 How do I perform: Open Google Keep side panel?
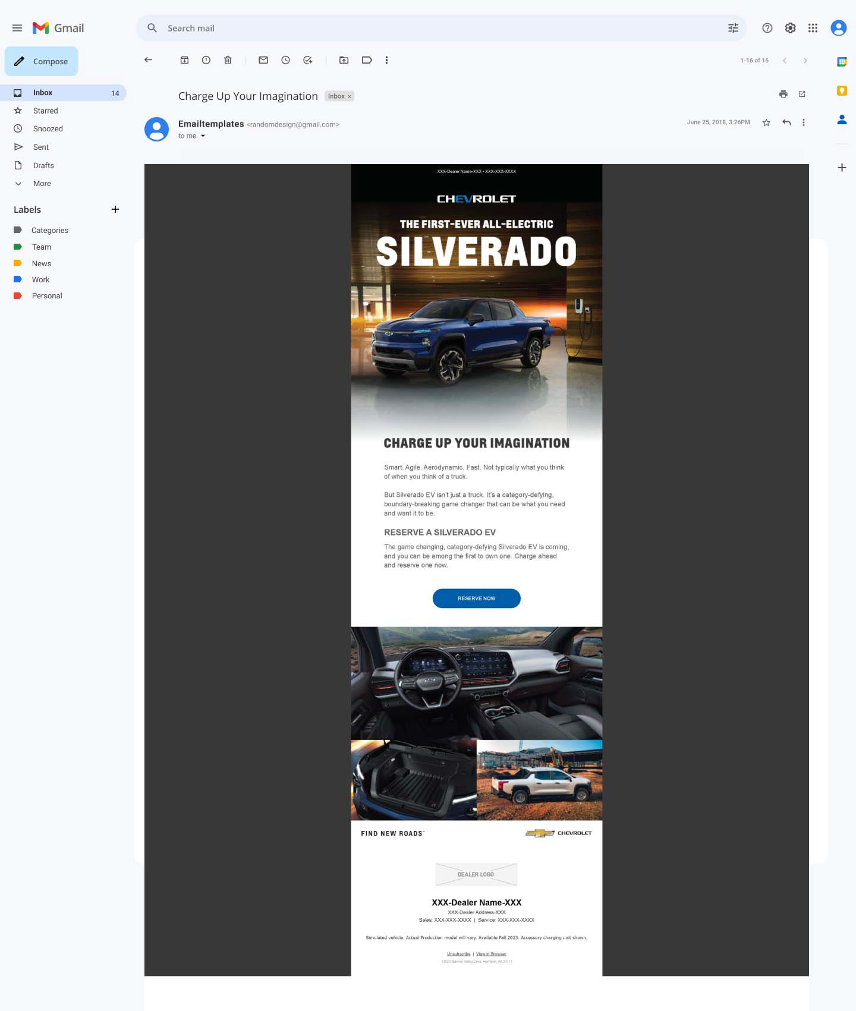[842, 90]
